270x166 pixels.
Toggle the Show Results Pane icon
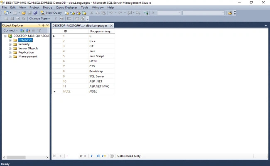click(x=24, y=19)
